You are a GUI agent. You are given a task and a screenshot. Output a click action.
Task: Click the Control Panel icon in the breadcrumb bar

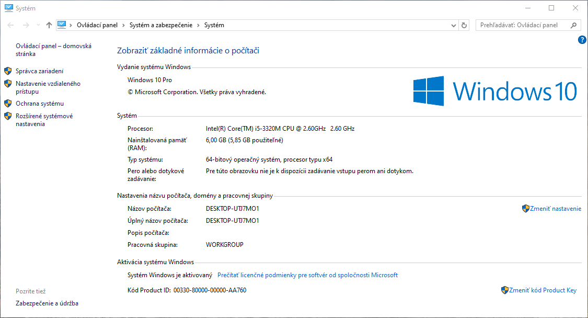tap(63, 25)
